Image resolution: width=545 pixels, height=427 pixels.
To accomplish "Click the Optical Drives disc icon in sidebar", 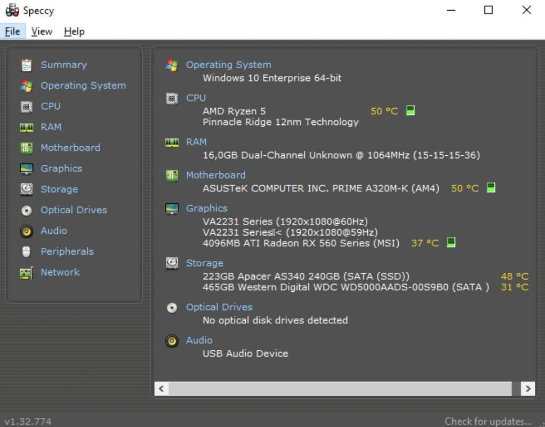I will pyautogui.click(x=27, y=211).
